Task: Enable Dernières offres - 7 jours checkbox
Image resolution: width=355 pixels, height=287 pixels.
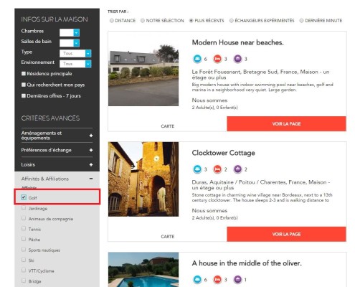Action: pyautogui.click(x=24, y=95)
